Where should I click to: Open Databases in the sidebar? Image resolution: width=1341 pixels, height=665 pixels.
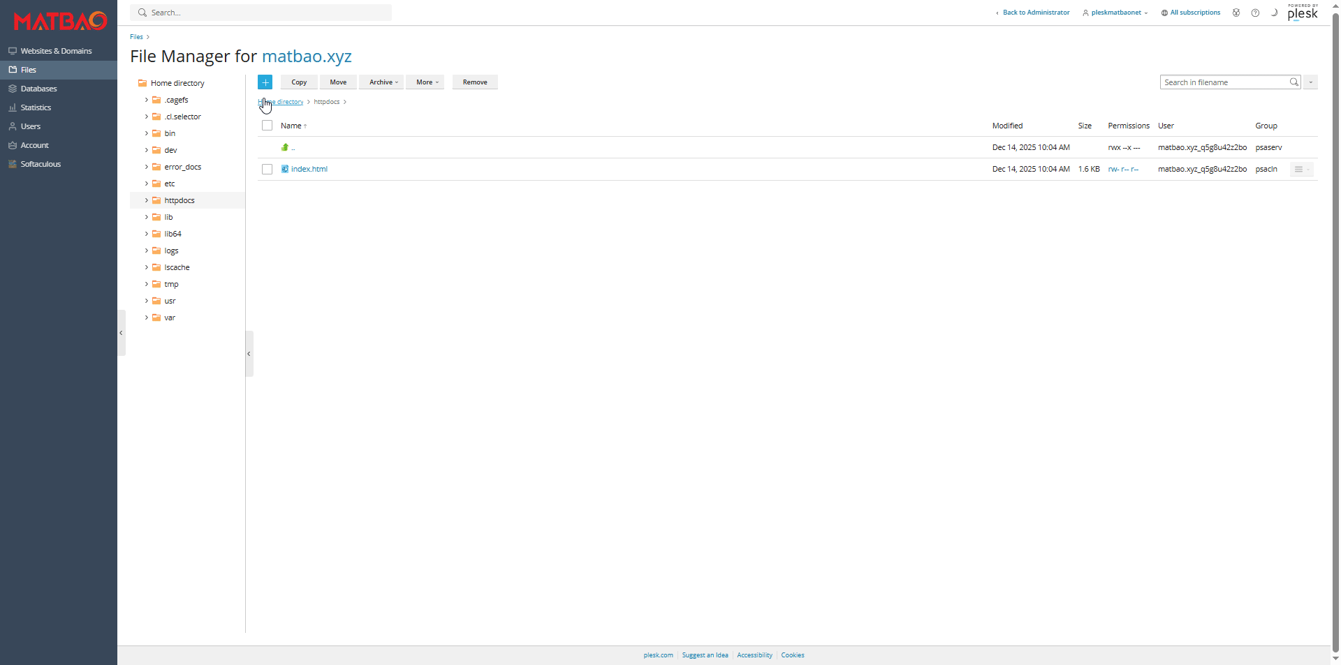[38, 89]
